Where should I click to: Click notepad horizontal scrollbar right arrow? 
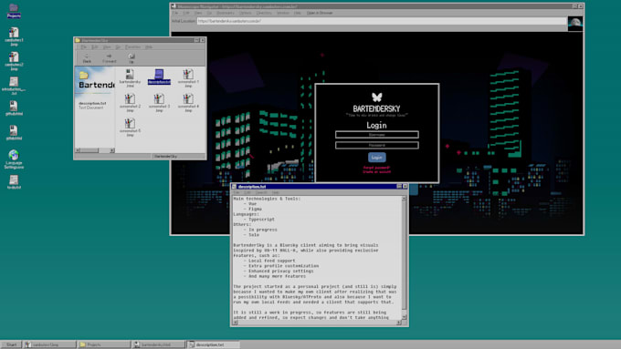click(398, 323)
